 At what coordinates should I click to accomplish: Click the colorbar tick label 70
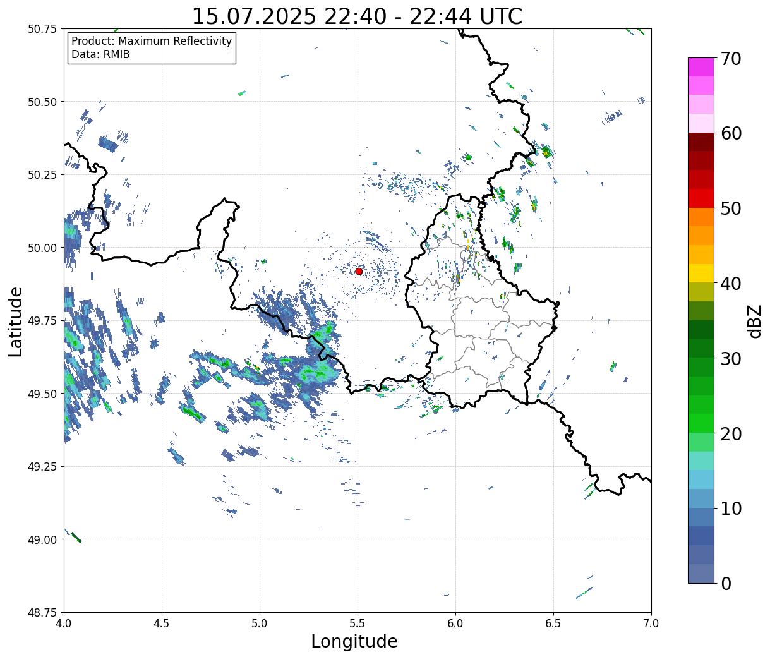pos(731,59)
